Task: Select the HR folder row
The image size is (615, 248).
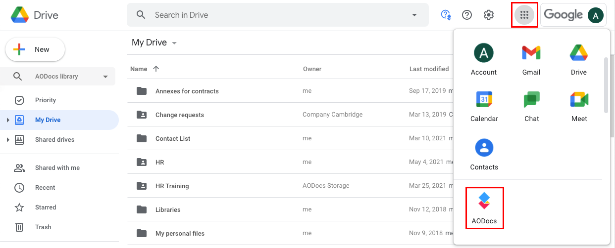Action: pos(290,162)
